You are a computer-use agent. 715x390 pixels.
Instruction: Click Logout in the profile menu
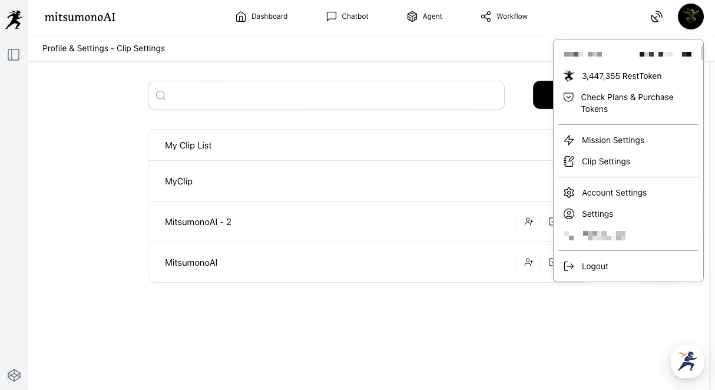coord(595,266)
